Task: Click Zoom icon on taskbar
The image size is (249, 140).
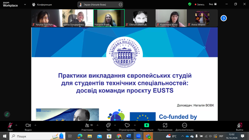Action: (x=138, y=136)
